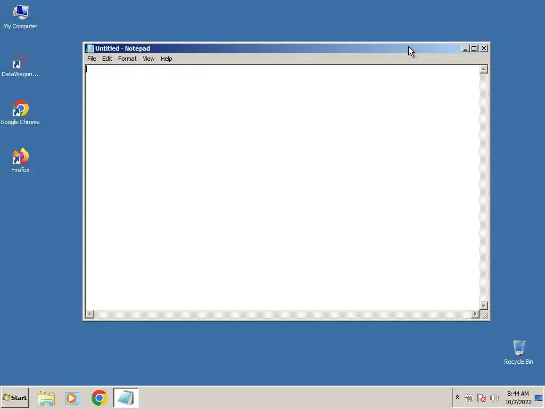The image size is (545, 409).
Task: Open the Format menu in Notepad
Action: [127, 59]
